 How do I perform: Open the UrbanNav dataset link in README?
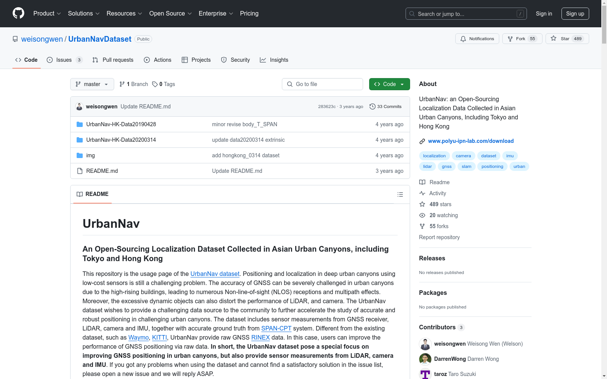tap(215, 274)
